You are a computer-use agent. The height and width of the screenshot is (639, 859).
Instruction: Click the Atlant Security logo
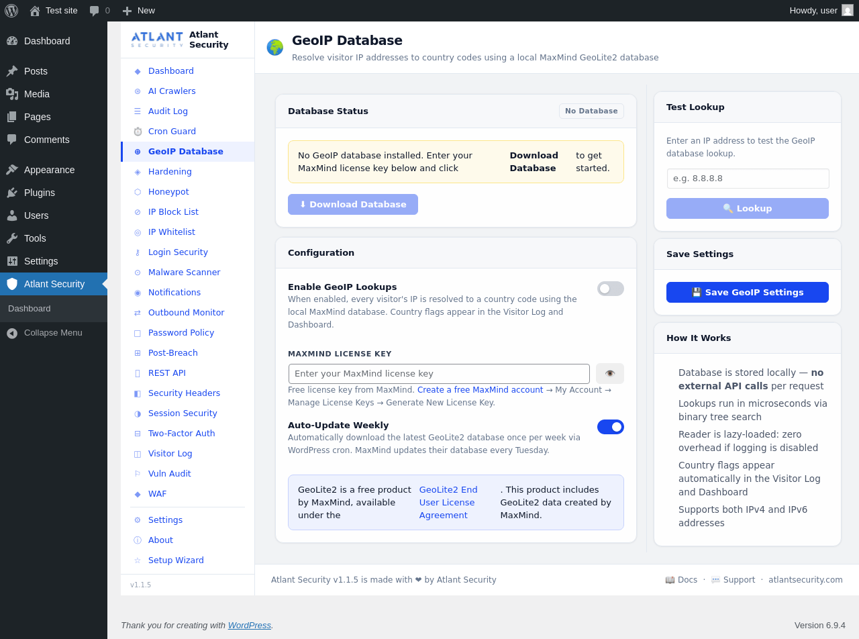click(157, 40)
